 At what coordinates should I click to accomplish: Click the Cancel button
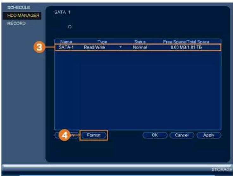[182, 135]
